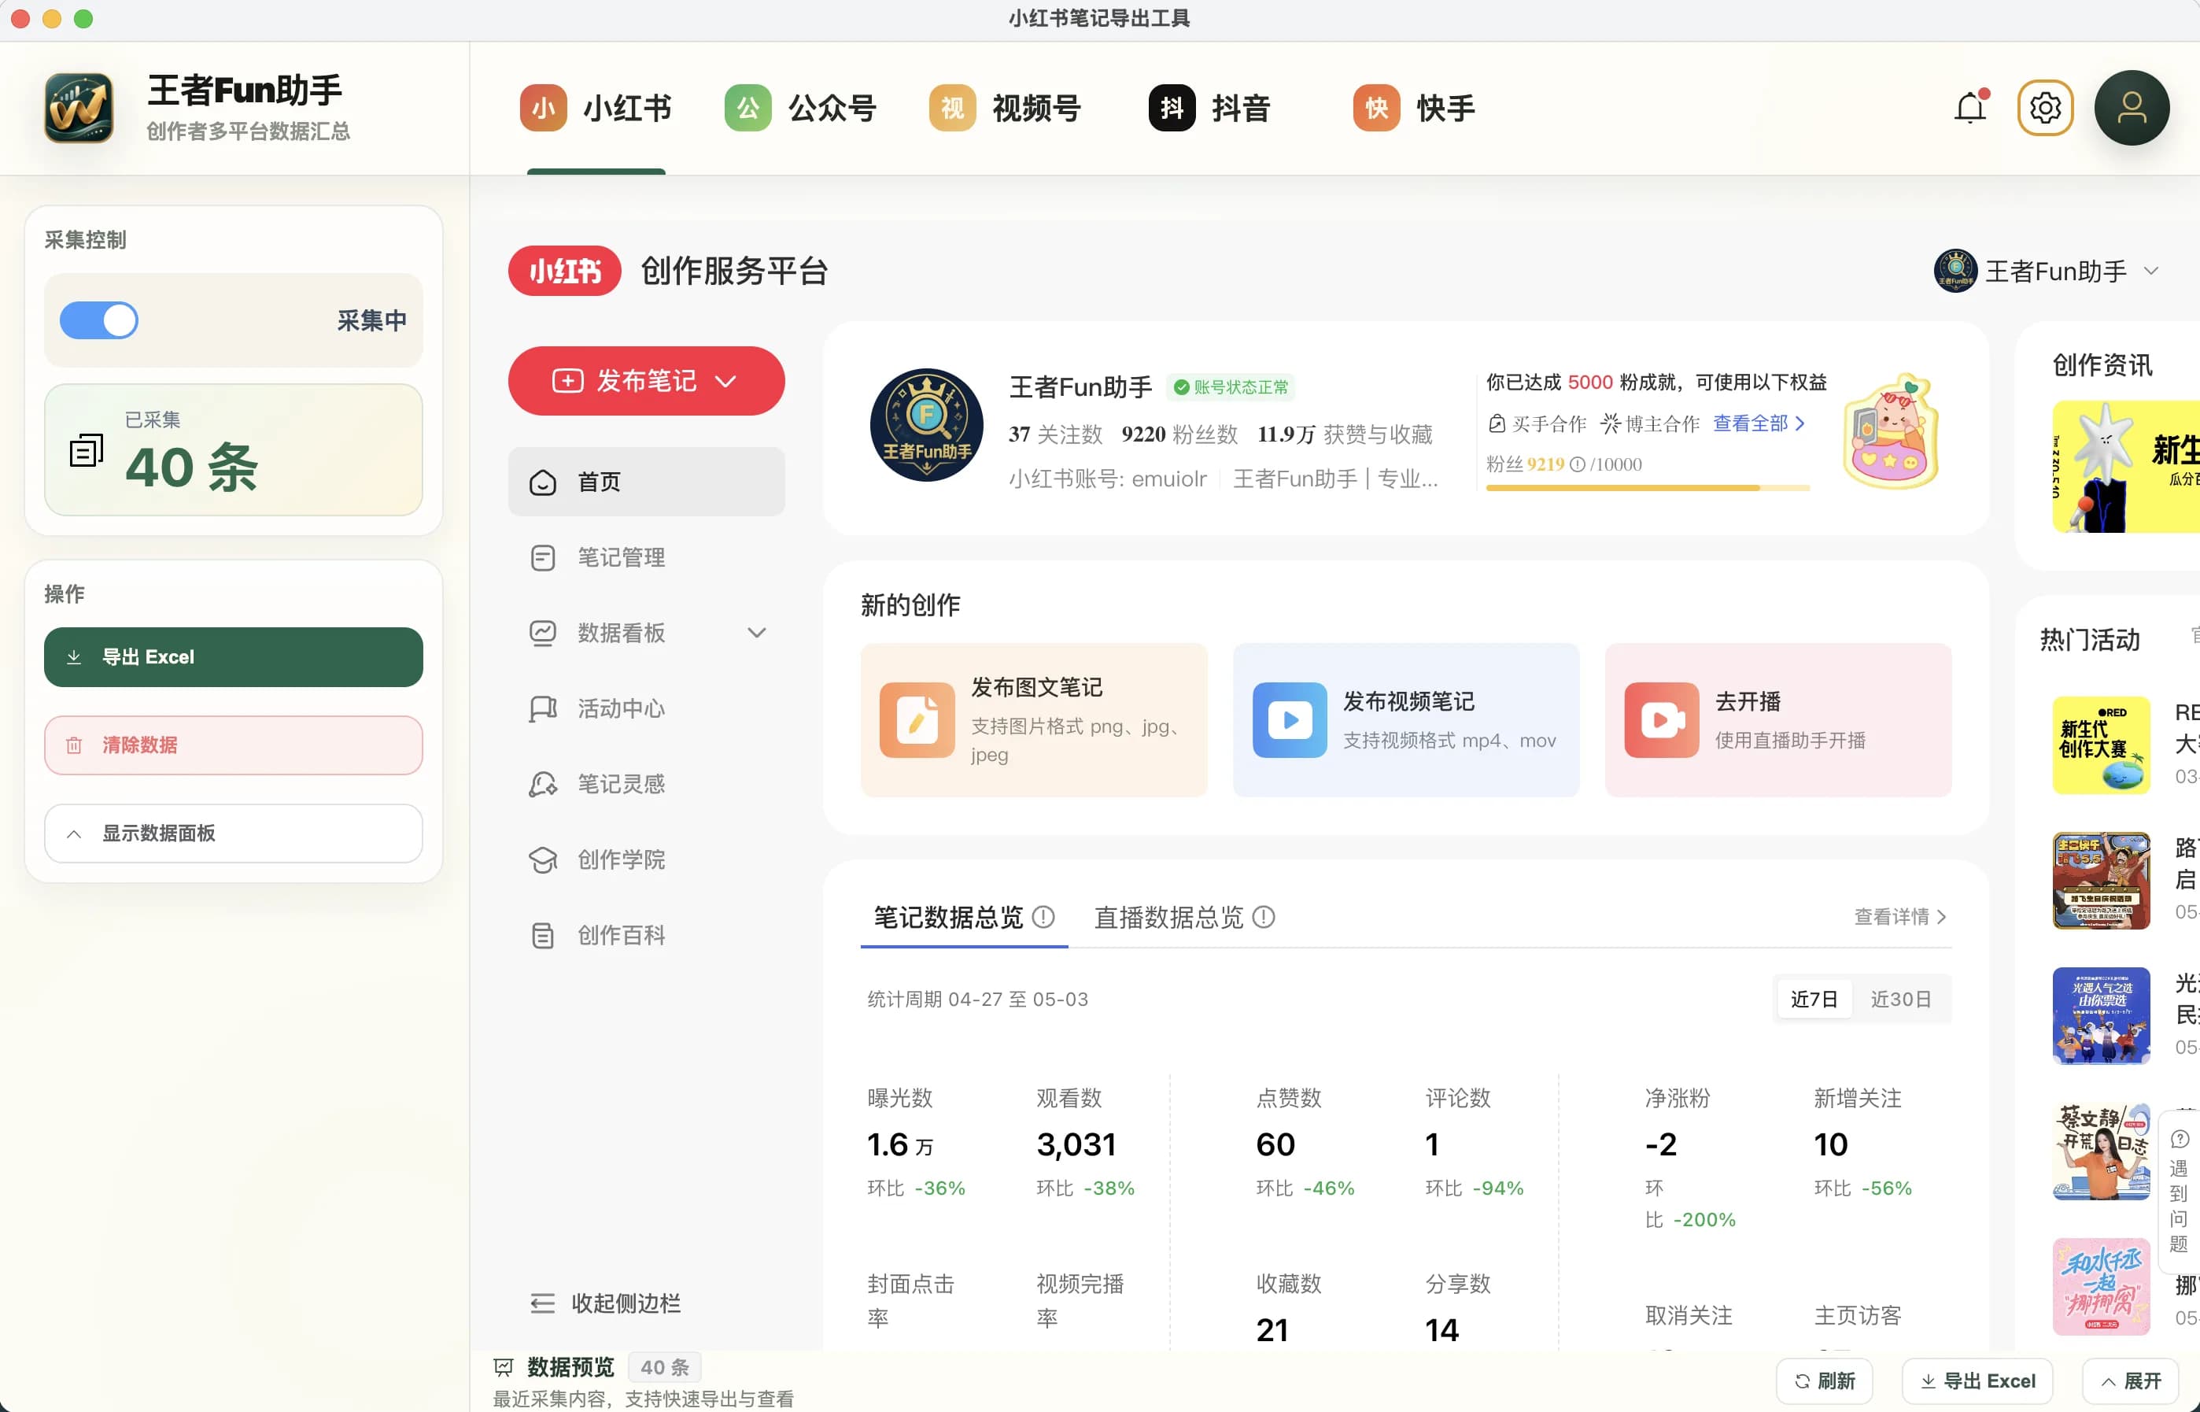Open 笔记管理 in the sidebar

point(646,557)
